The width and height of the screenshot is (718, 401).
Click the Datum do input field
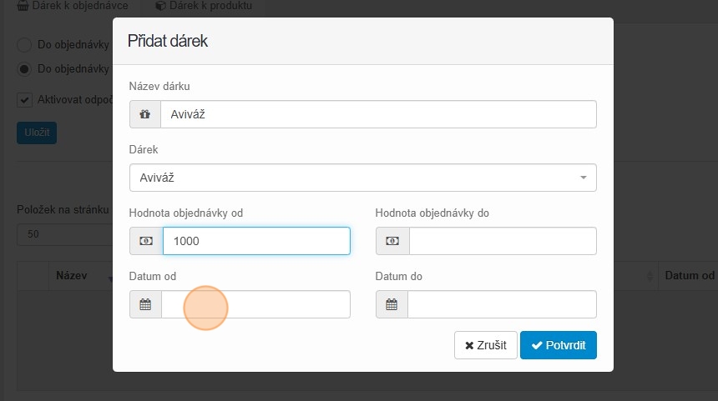coord(502,304)
